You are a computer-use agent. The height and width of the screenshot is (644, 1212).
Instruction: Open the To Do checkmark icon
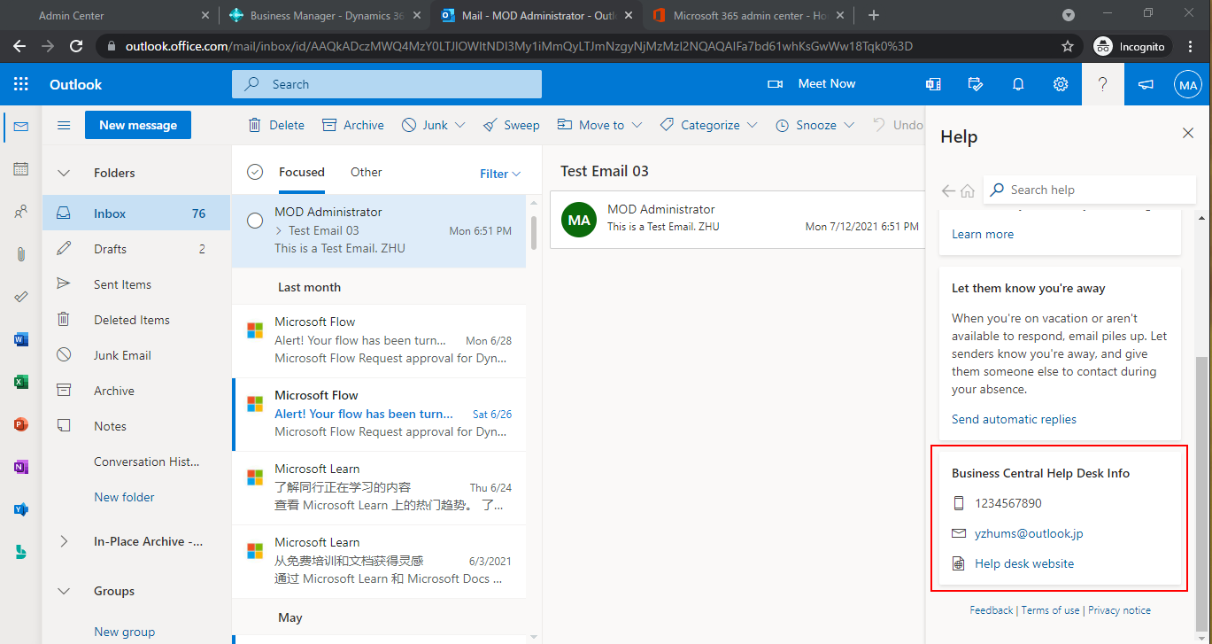pos(19,297)
